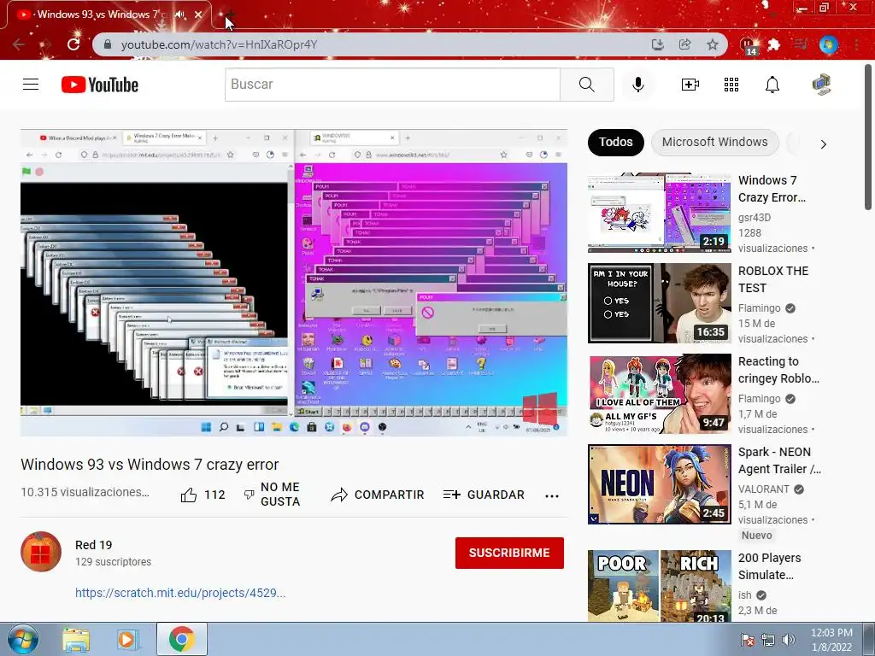Mute the tab via speaker icon

tap(179, 15)
